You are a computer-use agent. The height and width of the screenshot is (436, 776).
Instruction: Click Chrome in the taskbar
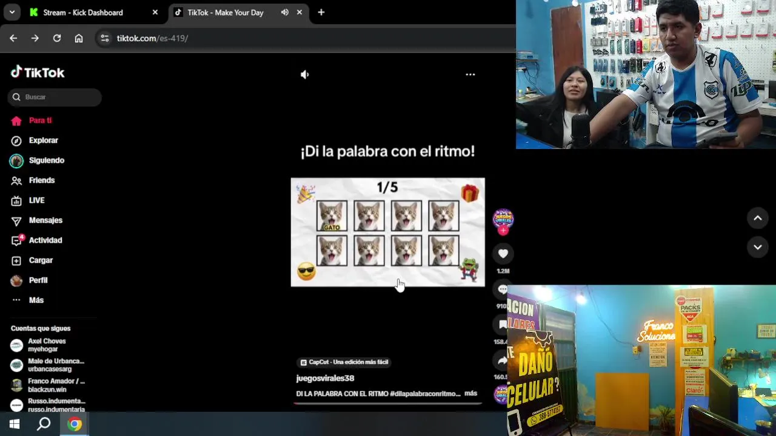pyautogui.click(x=75, y=424)
